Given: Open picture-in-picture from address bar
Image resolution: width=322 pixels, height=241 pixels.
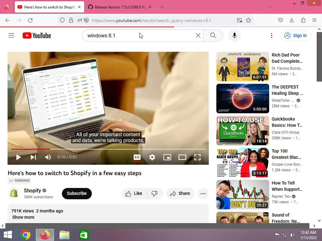Looking at the screenshot, I should pyautogui.click(x=239, y=20).
